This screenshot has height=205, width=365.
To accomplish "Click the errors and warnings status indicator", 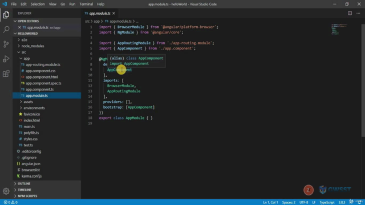I will (11, 202).
